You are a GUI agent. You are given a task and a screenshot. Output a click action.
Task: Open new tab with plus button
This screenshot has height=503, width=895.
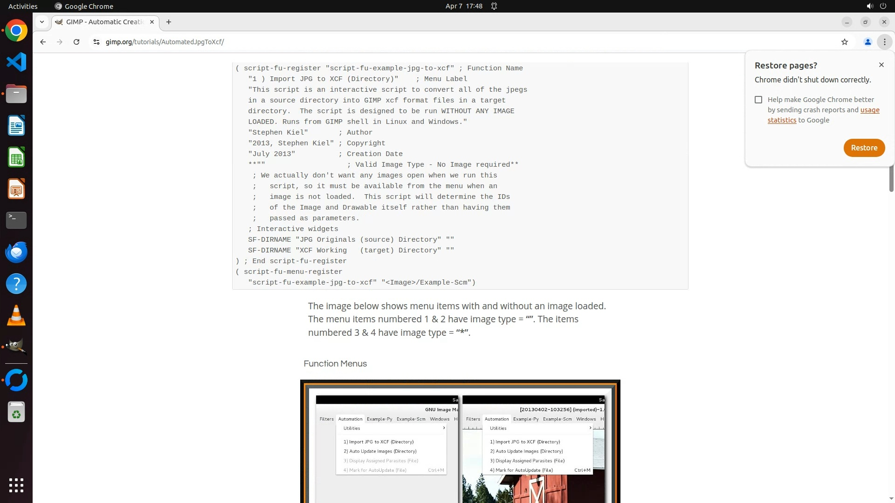tap(169, 22)
